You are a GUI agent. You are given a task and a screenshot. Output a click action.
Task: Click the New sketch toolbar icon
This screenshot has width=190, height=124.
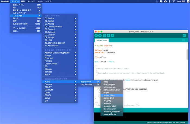pos(104,35)
